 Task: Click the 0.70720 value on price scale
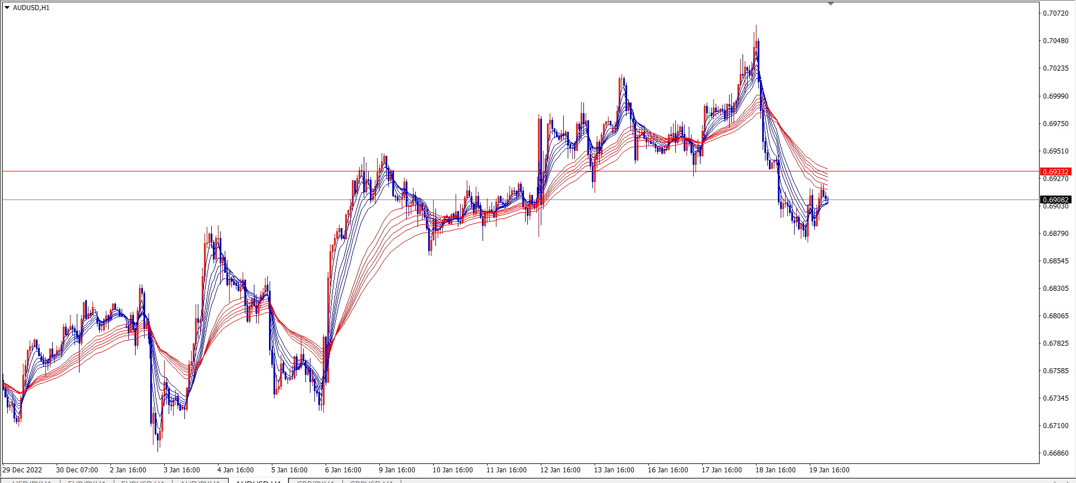click(1055, 13)
